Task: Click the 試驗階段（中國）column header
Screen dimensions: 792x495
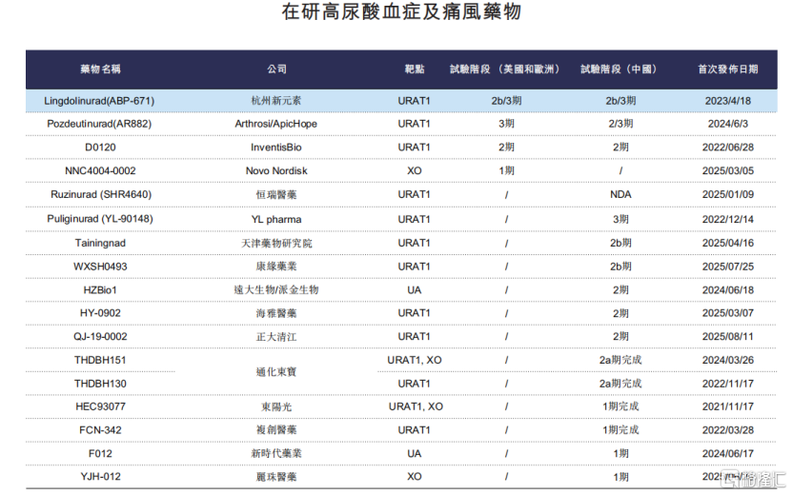Action: coord(620,69)
